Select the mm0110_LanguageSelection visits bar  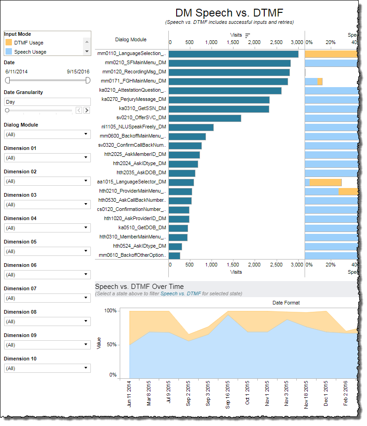[234, 54]
